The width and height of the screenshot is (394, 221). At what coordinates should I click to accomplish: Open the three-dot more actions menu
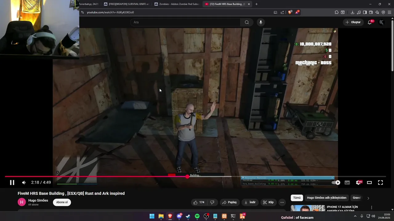tap(282, 202)
